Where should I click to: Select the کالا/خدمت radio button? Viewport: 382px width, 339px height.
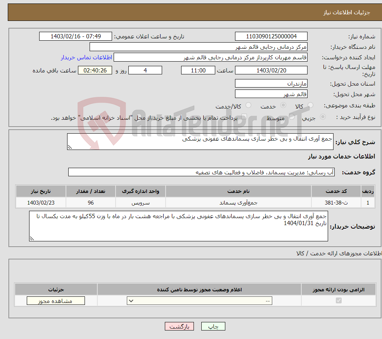pos(248,105)
